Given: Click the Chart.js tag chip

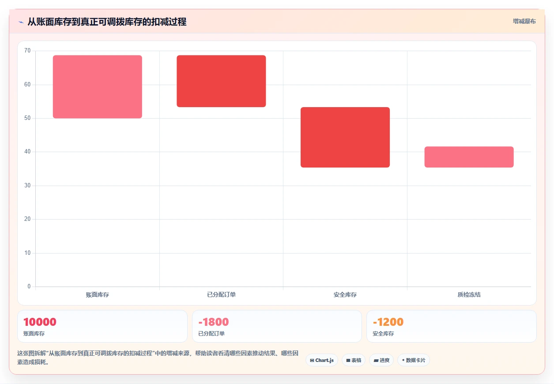Looking at the screenshot, I should 322,360.
